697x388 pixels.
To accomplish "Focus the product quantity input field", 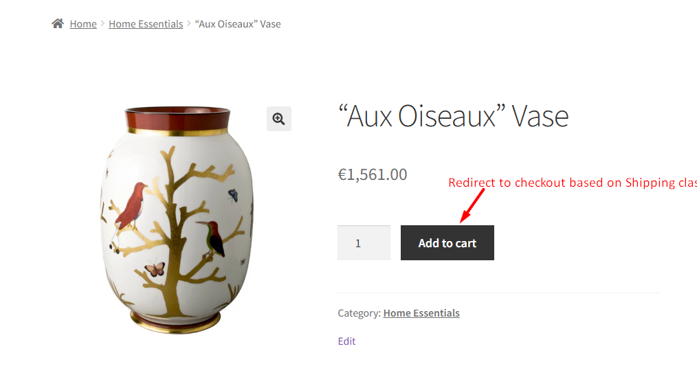I will coord(364,243).
